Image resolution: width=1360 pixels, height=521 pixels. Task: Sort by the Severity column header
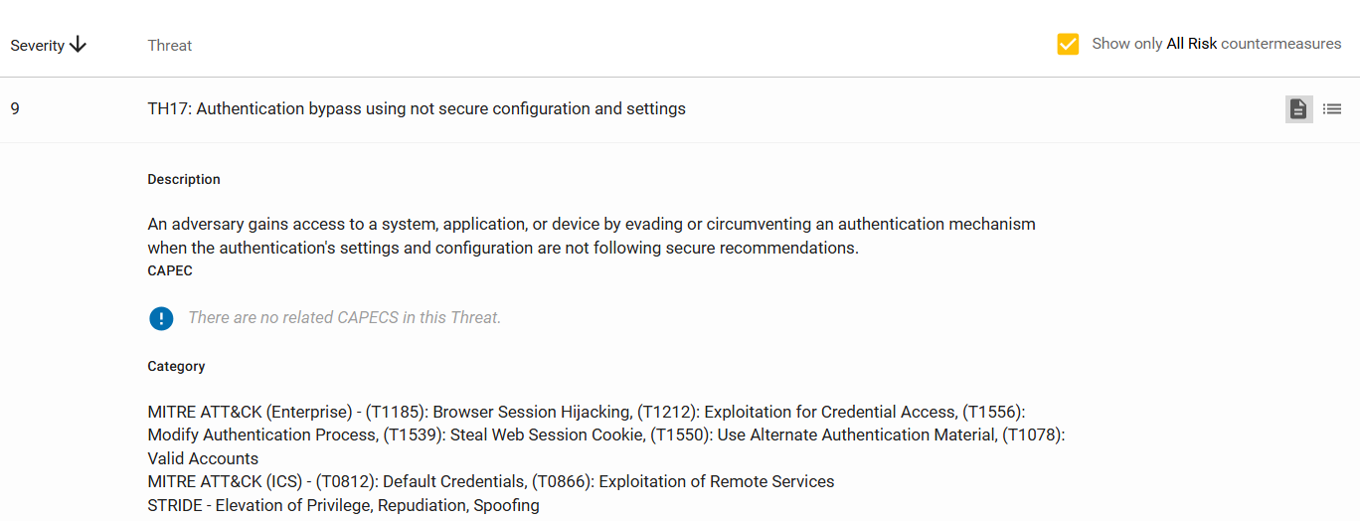[38, 45]
